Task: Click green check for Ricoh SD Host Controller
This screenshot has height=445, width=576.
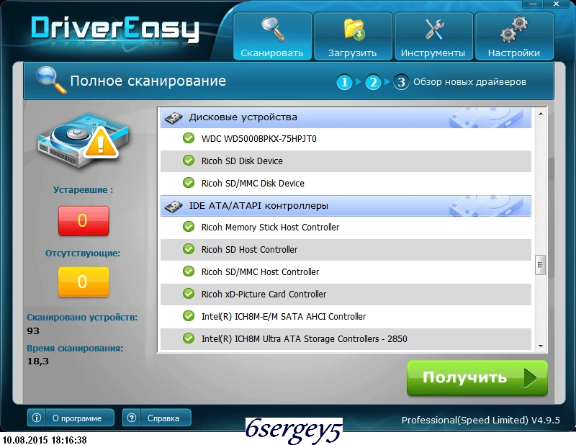Action: [x=189, y=249]
